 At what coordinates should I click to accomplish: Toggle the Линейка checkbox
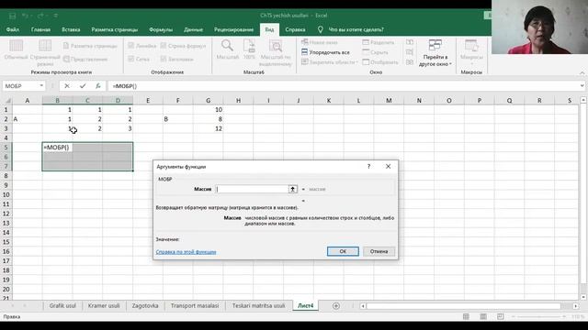pos(130,46)
